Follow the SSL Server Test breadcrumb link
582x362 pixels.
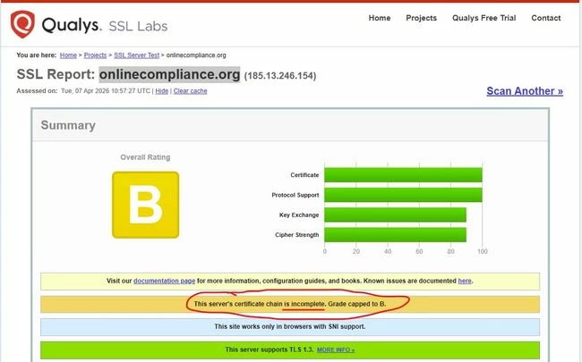pos(137,55)
